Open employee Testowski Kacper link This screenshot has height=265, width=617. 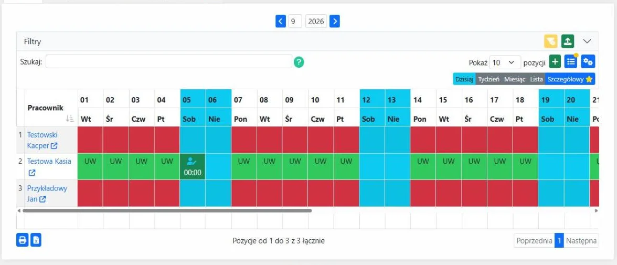pyautogui.click(x=42, y=140)
